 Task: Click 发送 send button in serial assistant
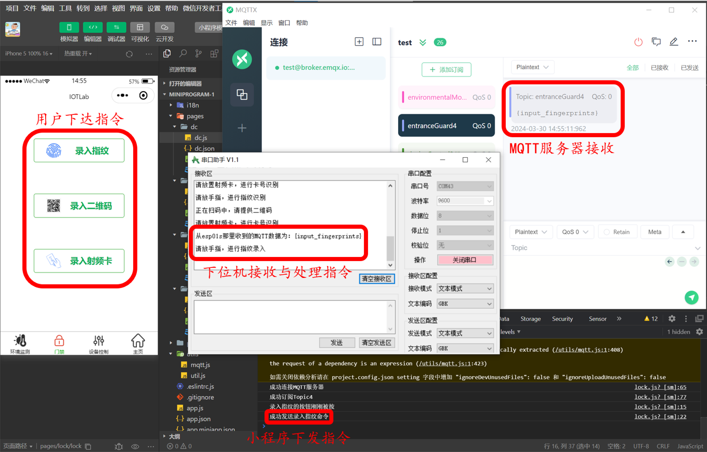[x=337, y=343]
